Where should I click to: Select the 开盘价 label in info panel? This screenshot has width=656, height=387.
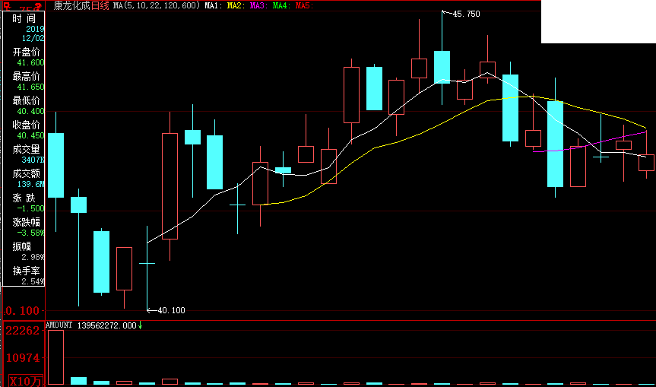pyautogui.click(x=26, y=52)
